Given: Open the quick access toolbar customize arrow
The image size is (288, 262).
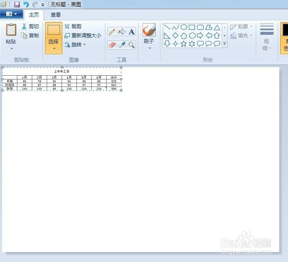Looking at the screenshot, I should click(43, 5).
